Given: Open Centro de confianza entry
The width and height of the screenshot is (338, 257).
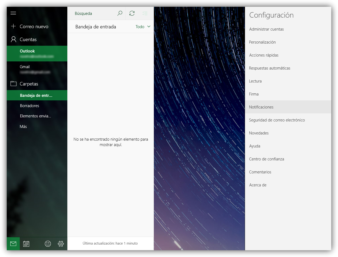Looking at the screenshot, I should [288, 159].
